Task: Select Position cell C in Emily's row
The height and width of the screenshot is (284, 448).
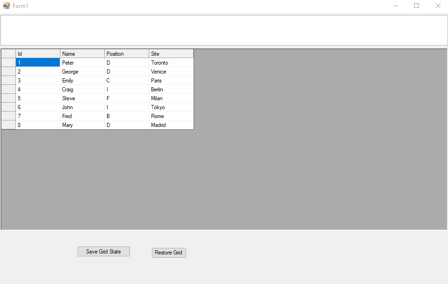Action: [x=127, y=80]
